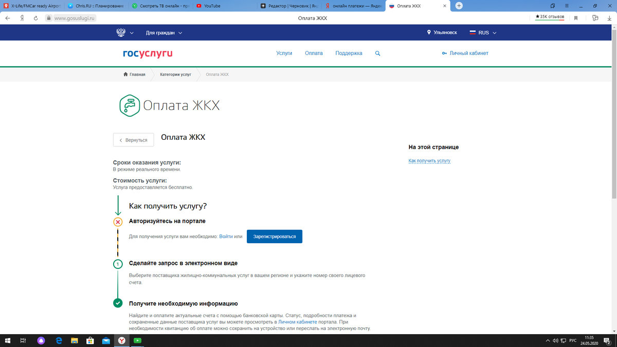Open browser downloads arrow icon
The height and width of the screenshot is (347, 617).
610,18
